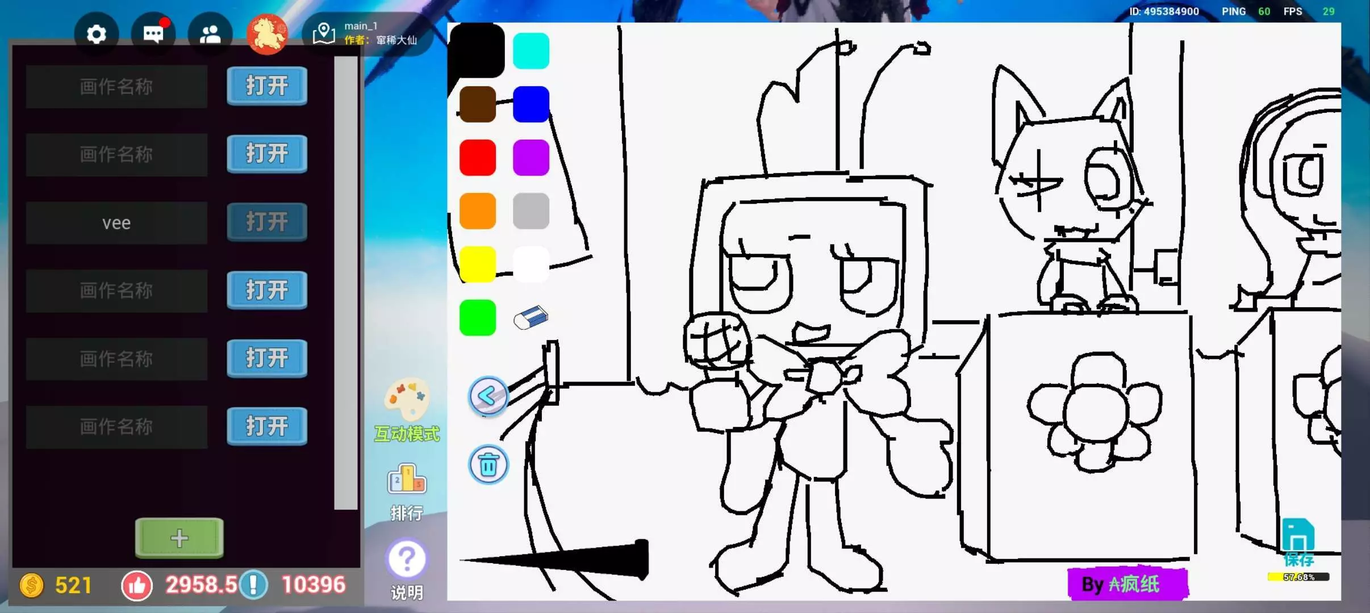Open the friends list icon

210,35
